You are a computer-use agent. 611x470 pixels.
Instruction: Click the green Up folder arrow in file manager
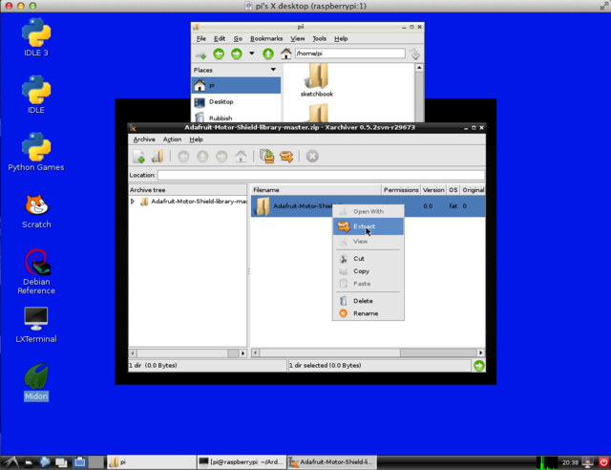[x=268, y=54]
